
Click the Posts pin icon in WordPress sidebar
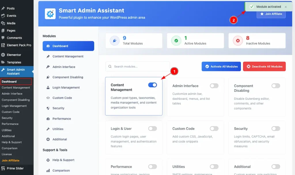[3, 8]
